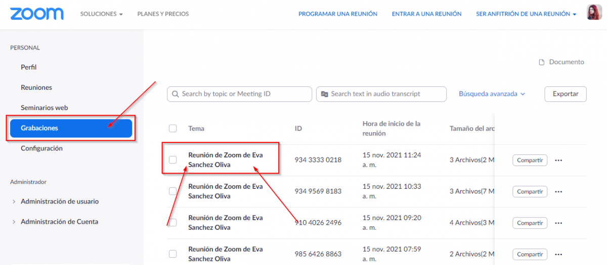Screen dimensions: 607x265
Task: Expand the Soluciones dropdown
Action: [x=101, y=14]
